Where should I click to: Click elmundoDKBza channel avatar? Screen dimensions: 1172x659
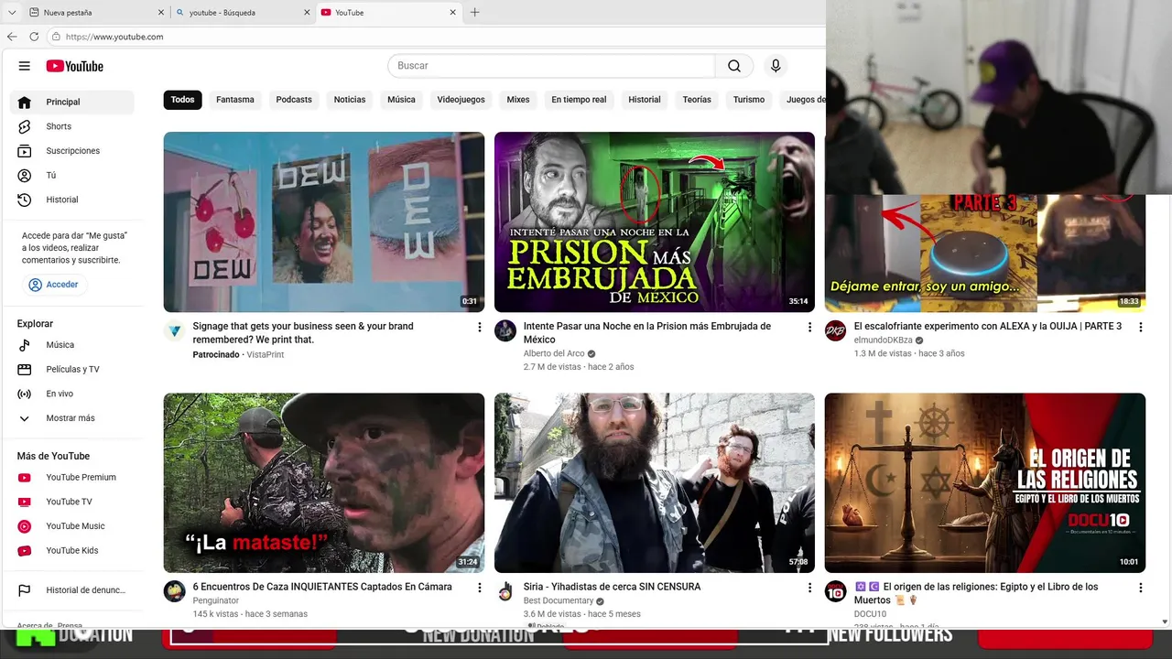(x=835, y=330)
